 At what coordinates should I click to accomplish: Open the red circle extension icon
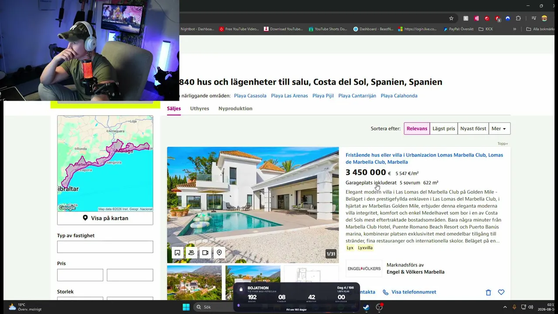tap(487, 18)
